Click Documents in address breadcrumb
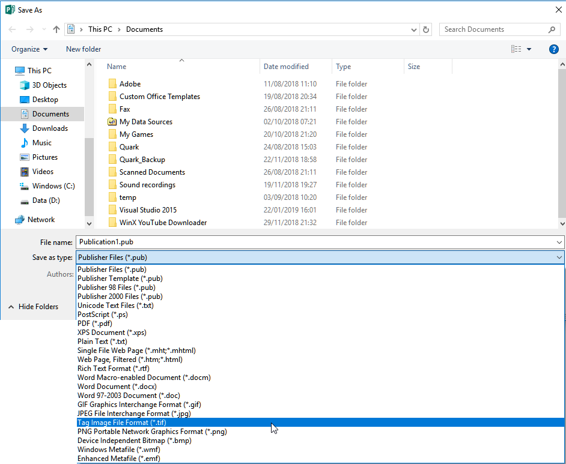The image size is (566, 464). (x=144, y=29)
